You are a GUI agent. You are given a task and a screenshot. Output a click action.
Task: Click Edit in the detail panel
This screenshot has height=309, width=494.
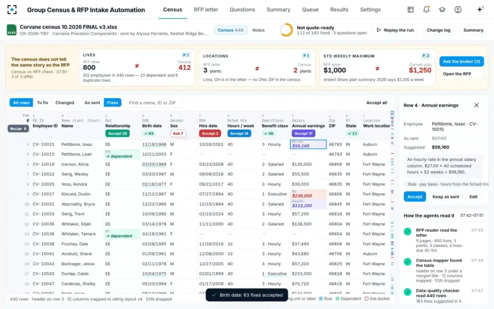pyautogui.click(x=473, y=197)
